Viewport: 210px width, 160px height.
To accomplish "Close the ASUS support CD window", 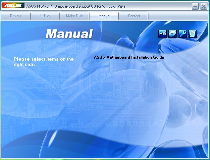I will click(203, 6).
